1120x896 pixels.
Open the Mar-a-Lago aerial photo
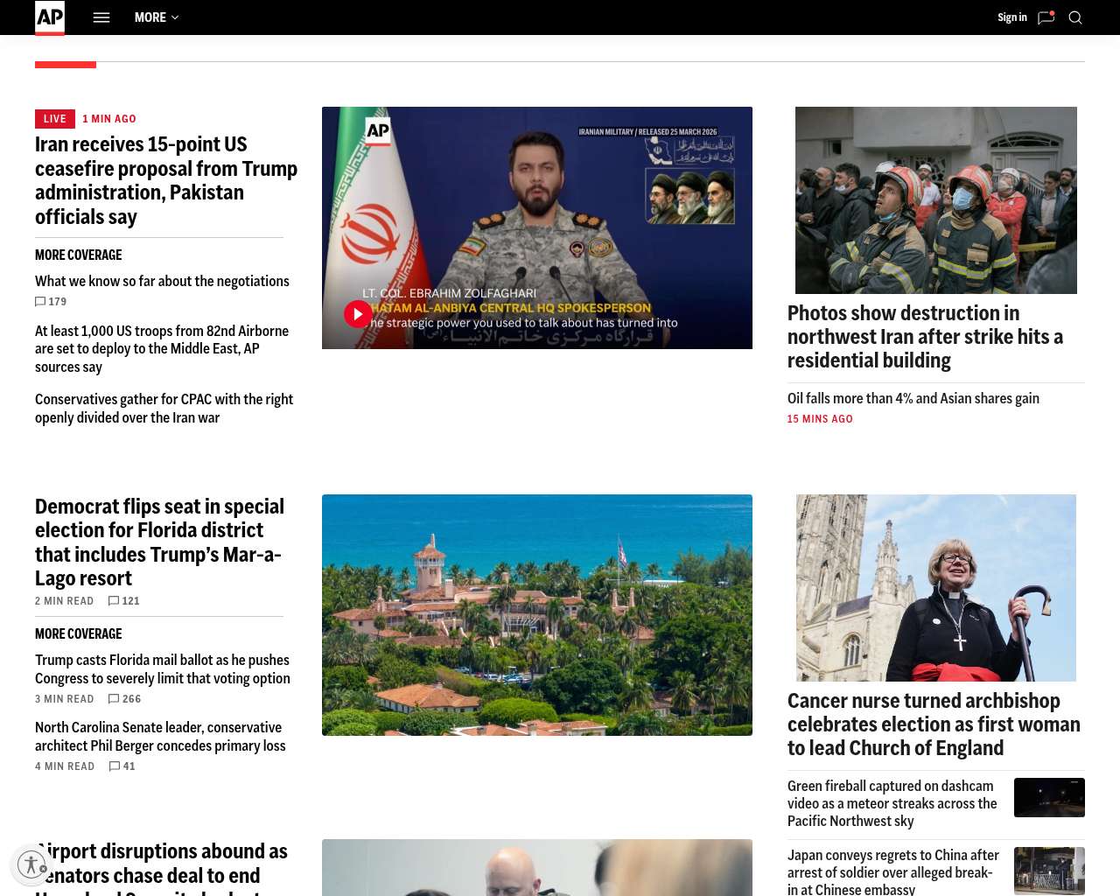click(537, 615)
